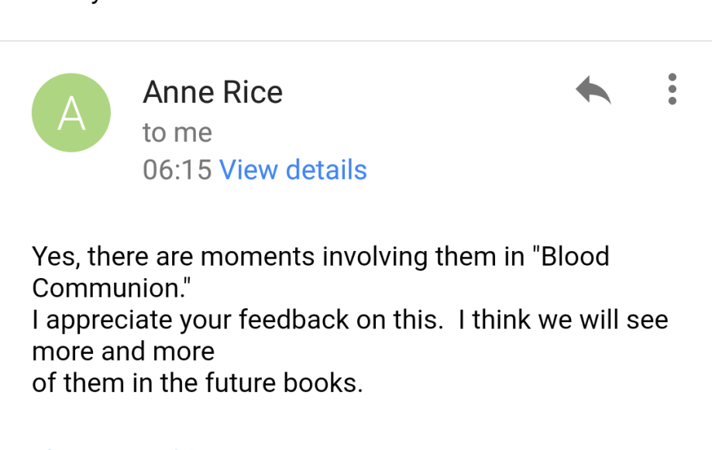Click the reply arrow icon
Image resolution: width=712 pixels, height=450 pixels.
tap(593, 91)
